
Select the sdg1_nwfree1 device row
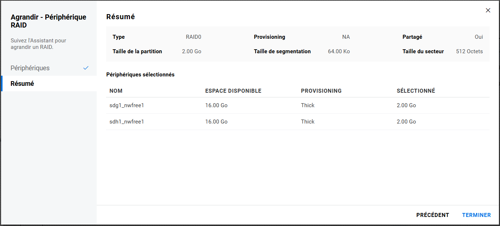click(127, 105)
